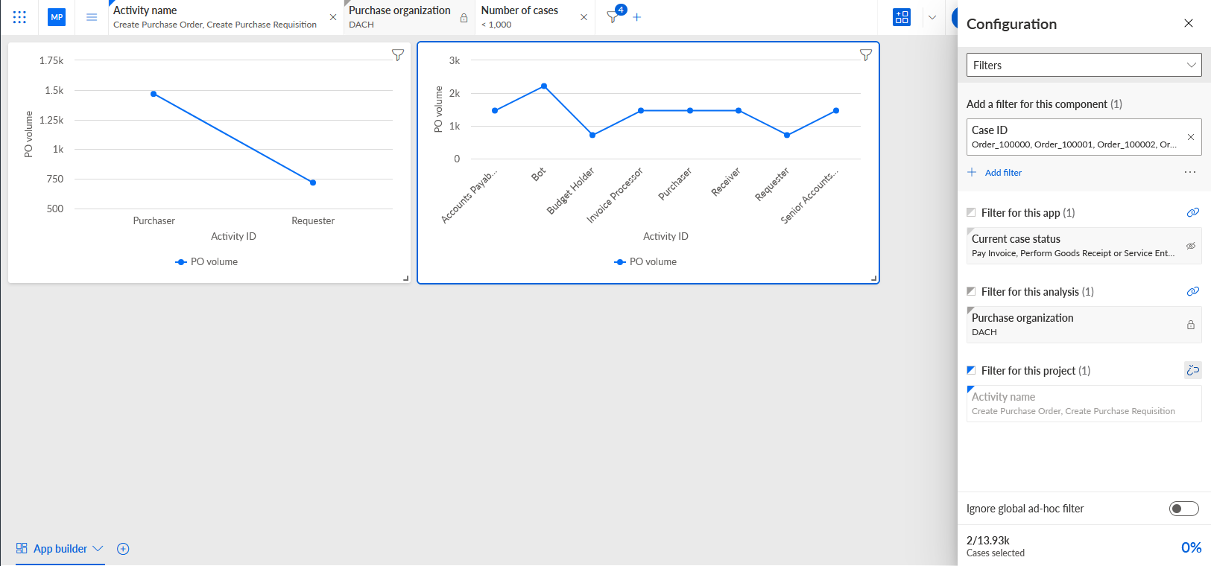The image size is (1211, 566).
Task: Open filter icon on left PO volume chart
Action: (398, 55)
